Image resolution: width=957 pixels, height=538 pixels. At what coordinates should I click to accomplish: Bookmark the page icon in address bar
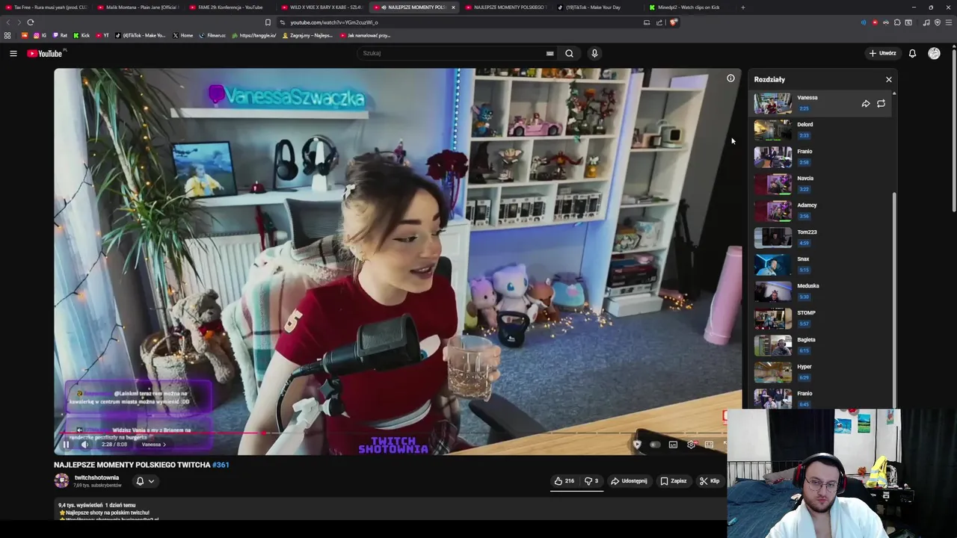pyautogui.click(x=268, y=22)
